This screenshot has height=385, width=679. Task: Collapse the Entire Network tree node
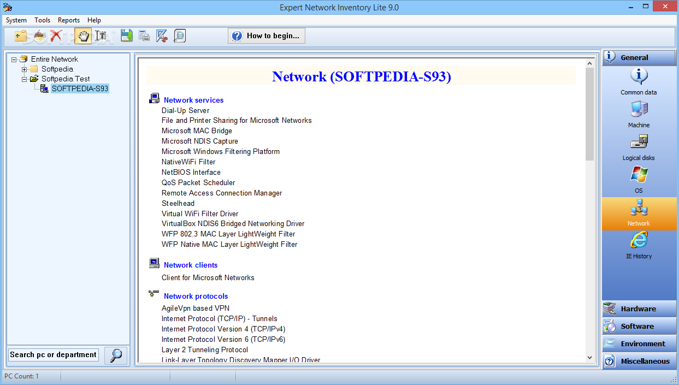coord(14,59)
